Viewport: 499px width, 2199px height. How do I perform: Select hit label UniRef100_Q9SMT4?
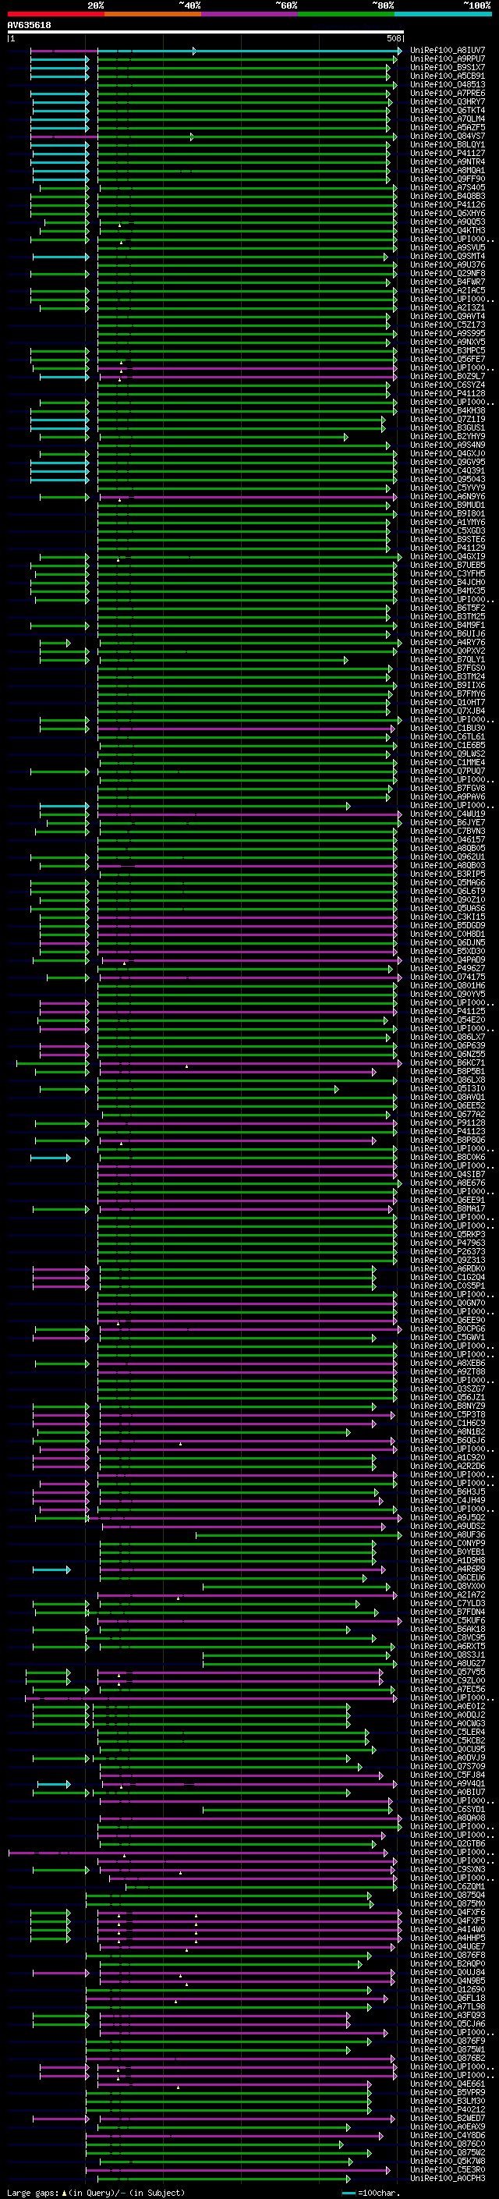[x=448, y=256]
